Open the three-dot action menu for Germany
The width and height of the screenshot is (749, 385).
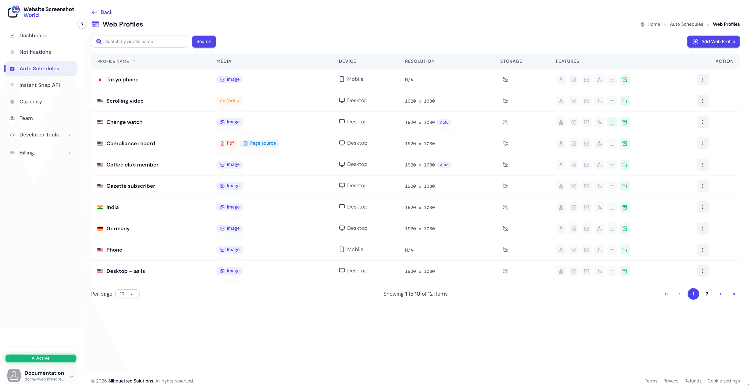(703, 229)
